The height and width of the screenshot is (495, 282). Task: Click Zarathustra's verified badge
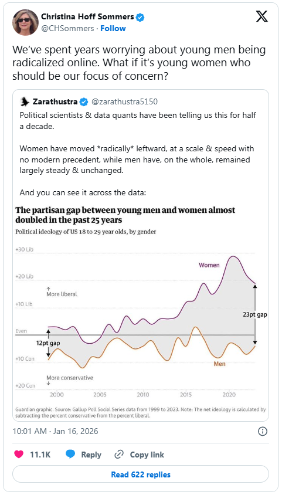click(84, 101)
